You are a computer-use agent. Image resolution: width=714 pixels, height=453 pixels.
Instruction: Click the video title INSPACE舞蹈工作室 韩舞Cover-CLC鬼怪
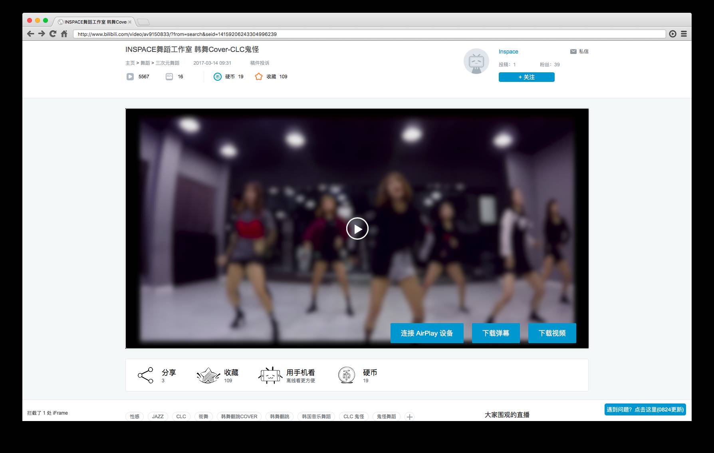point(192,50)
